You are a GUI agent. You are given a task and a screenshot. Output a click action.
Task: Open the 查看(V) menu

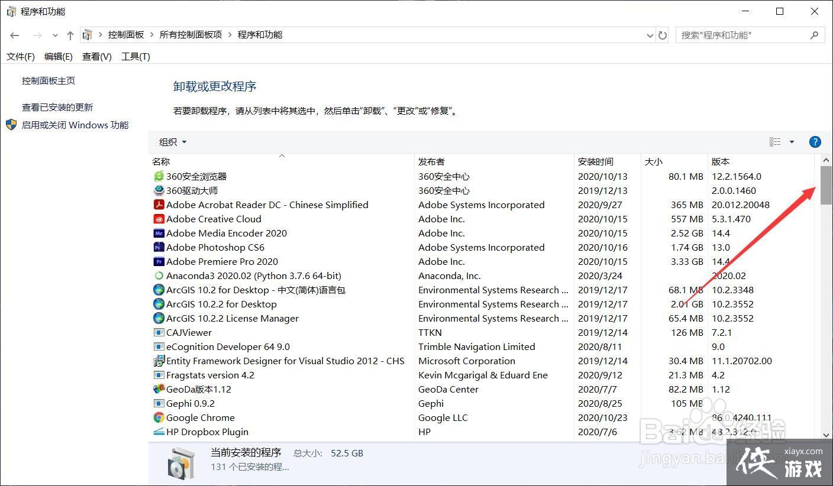coord(97,57)
